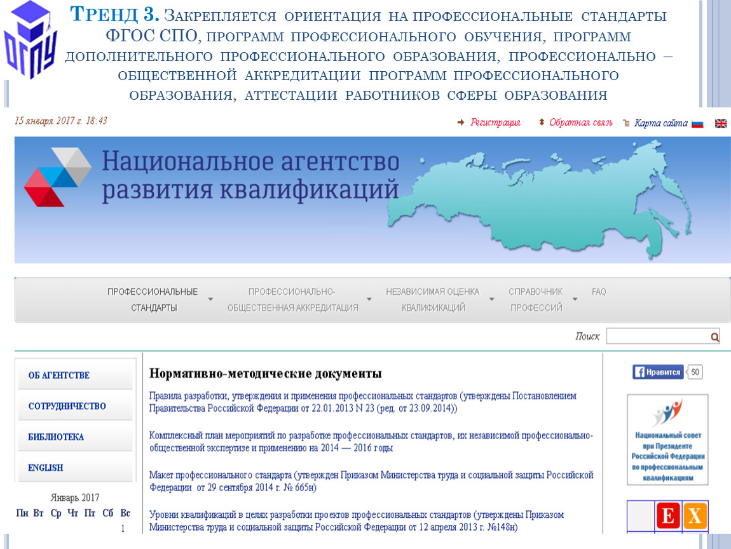Screen dimensions: 731x549
Task: Click the red E icon
Action: (x=667, y=516)
